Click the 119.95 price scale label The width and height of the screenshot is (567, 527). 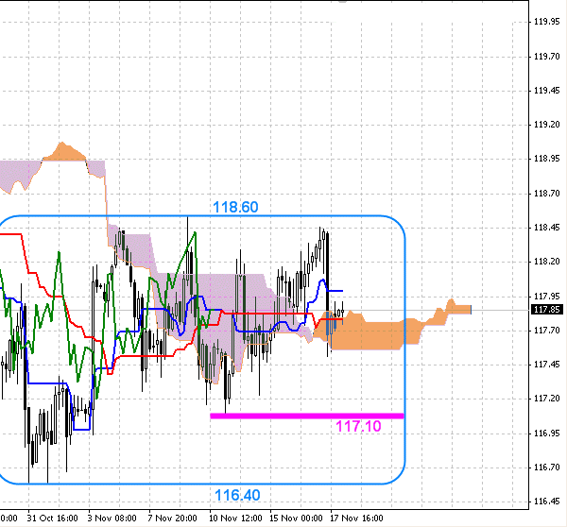(547, 22)
